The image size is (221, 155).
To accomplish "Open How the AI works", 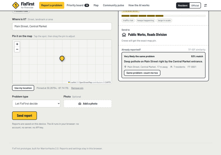I will click(x=139, y=5).
